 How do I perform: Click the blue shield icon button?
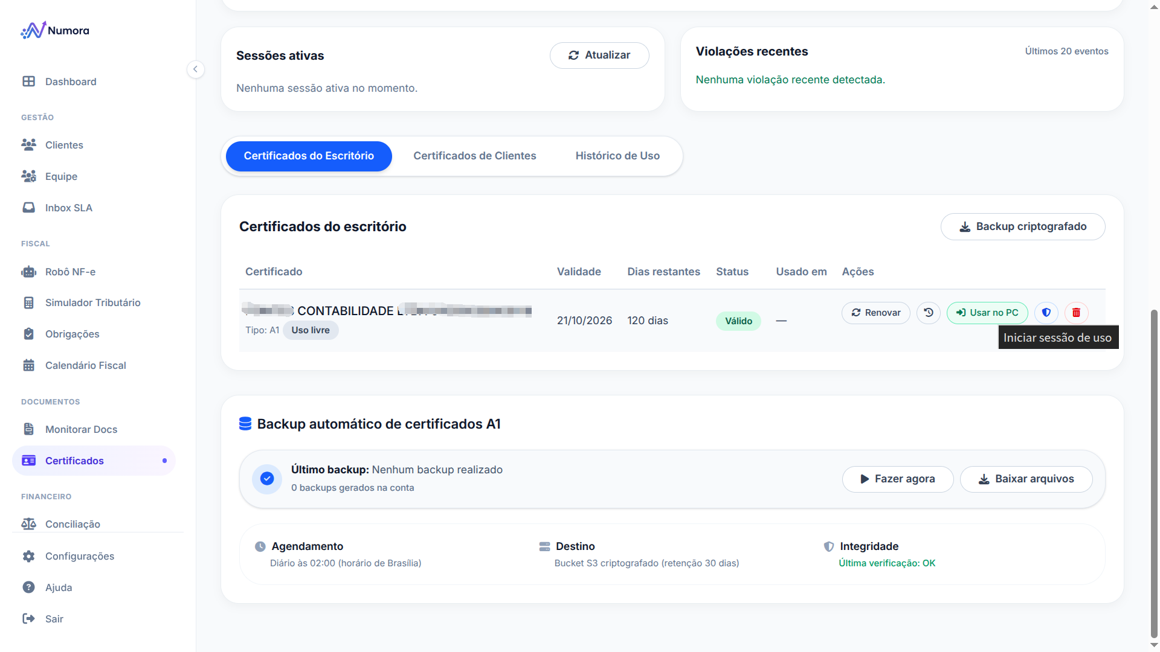coord(1046,313)
